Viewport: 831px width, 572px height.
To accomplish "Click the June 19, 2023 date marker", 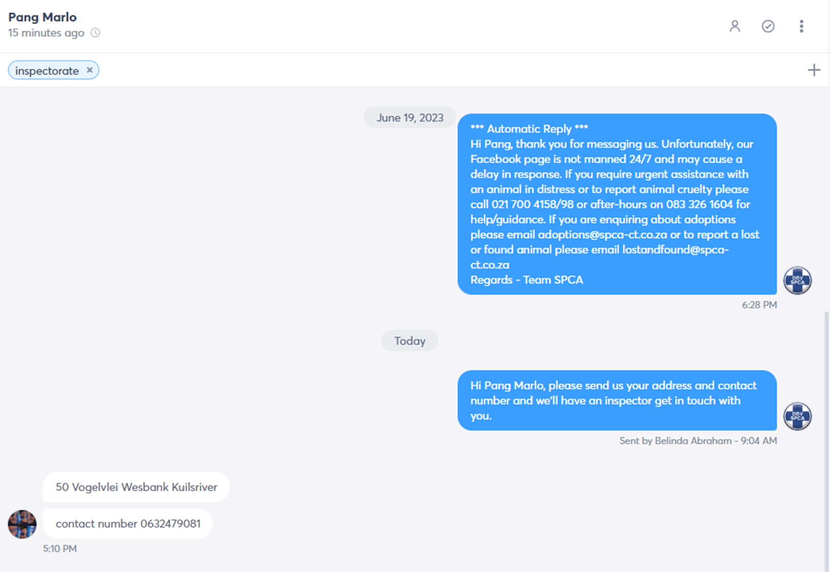I will coord(410,118).
